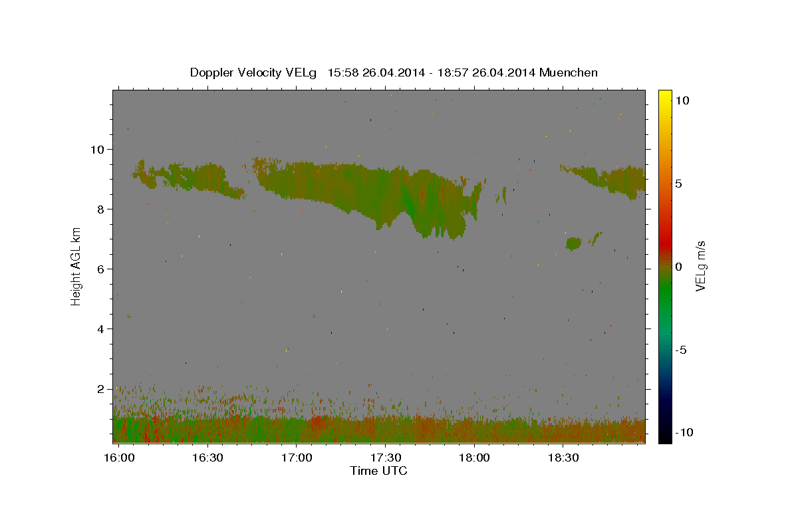Click the colorbar value 10 label
The image size is (798, 532).
[682, 100]
